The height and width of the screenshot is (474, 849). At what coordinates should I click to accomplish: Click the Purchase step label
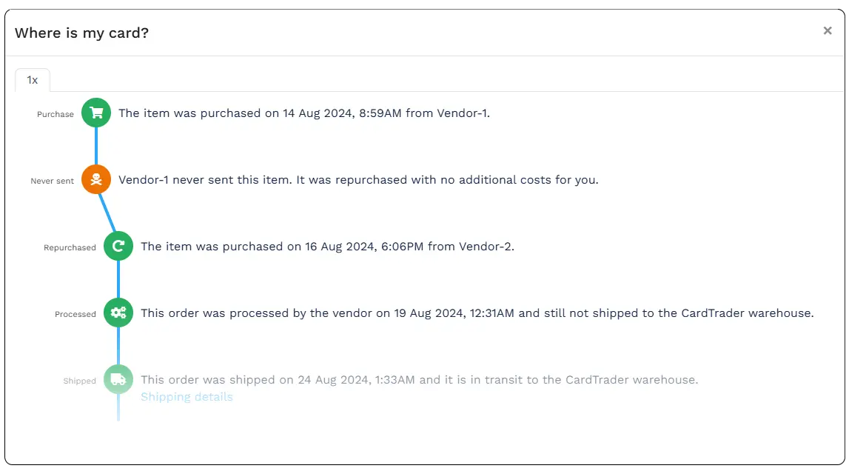[x=56, y=114]
